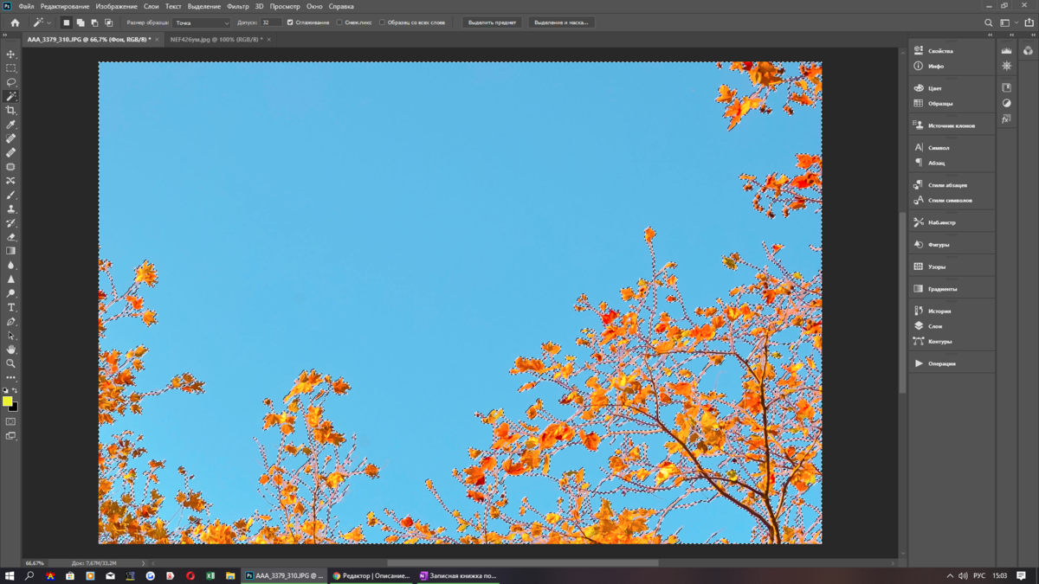Enable the Смеж.пикс checkbox
The width and height of the screenshot is (1039, 584).
[x=339, y=22]
